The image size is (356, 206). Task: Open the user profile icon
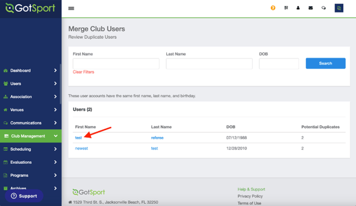298,8
